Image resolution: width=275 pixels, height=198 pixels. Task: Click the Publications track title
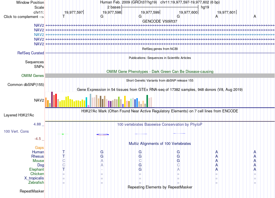pyautogui.click(x=160, y=58)
